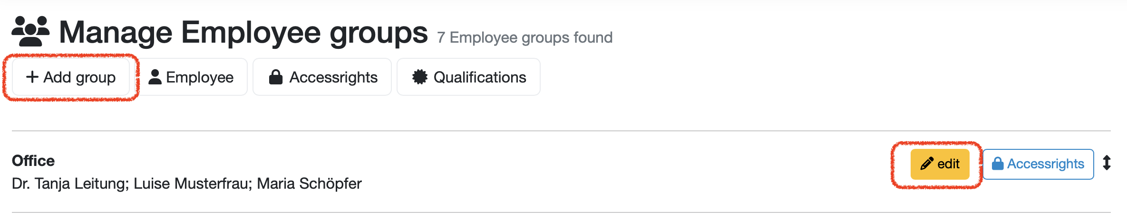1127x220 pixels.
Task: Open the Employee page button
Action: coord(191,77)
